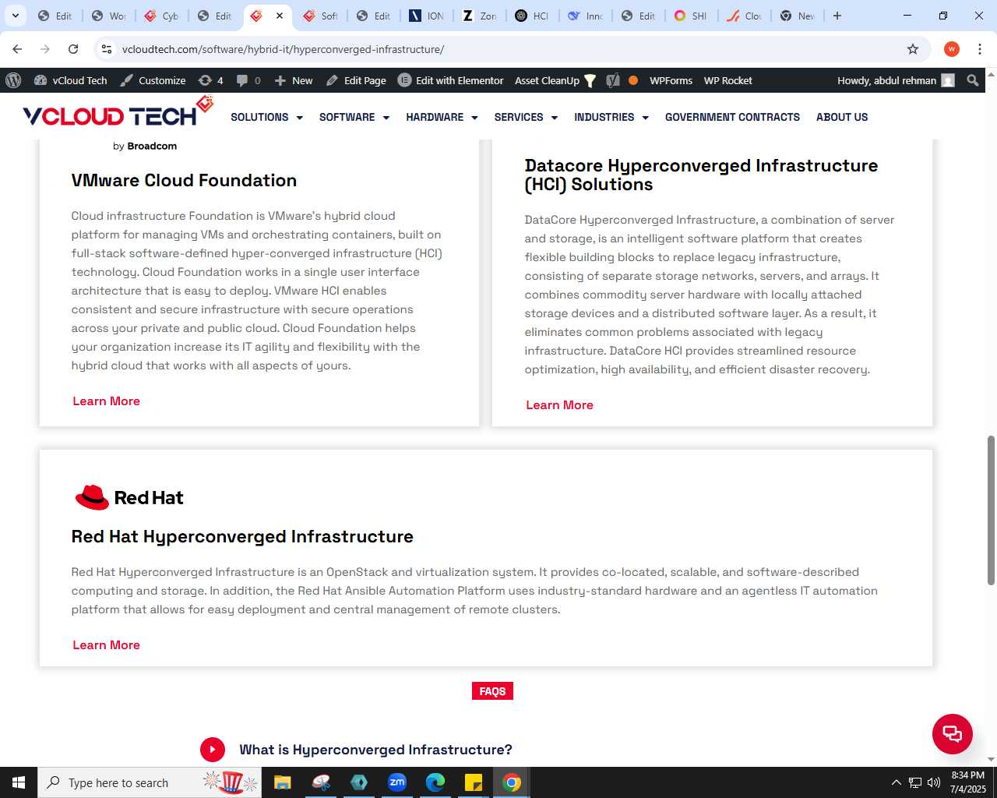The width and height of the screenshot is (997, 798).
Task: Open Asset CleanUp in admin bar
Action: pyautogui.click(x=555, y=80)
